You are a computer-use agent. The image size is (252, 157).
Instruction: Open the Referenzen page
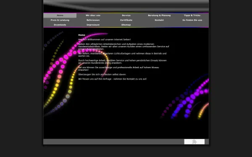coord(93,20)
